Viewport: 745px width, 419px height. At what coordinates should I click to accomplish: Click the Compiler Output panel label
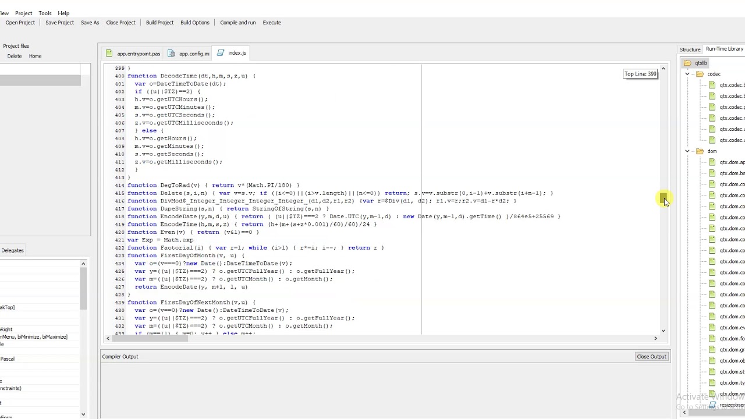point(120,357)
